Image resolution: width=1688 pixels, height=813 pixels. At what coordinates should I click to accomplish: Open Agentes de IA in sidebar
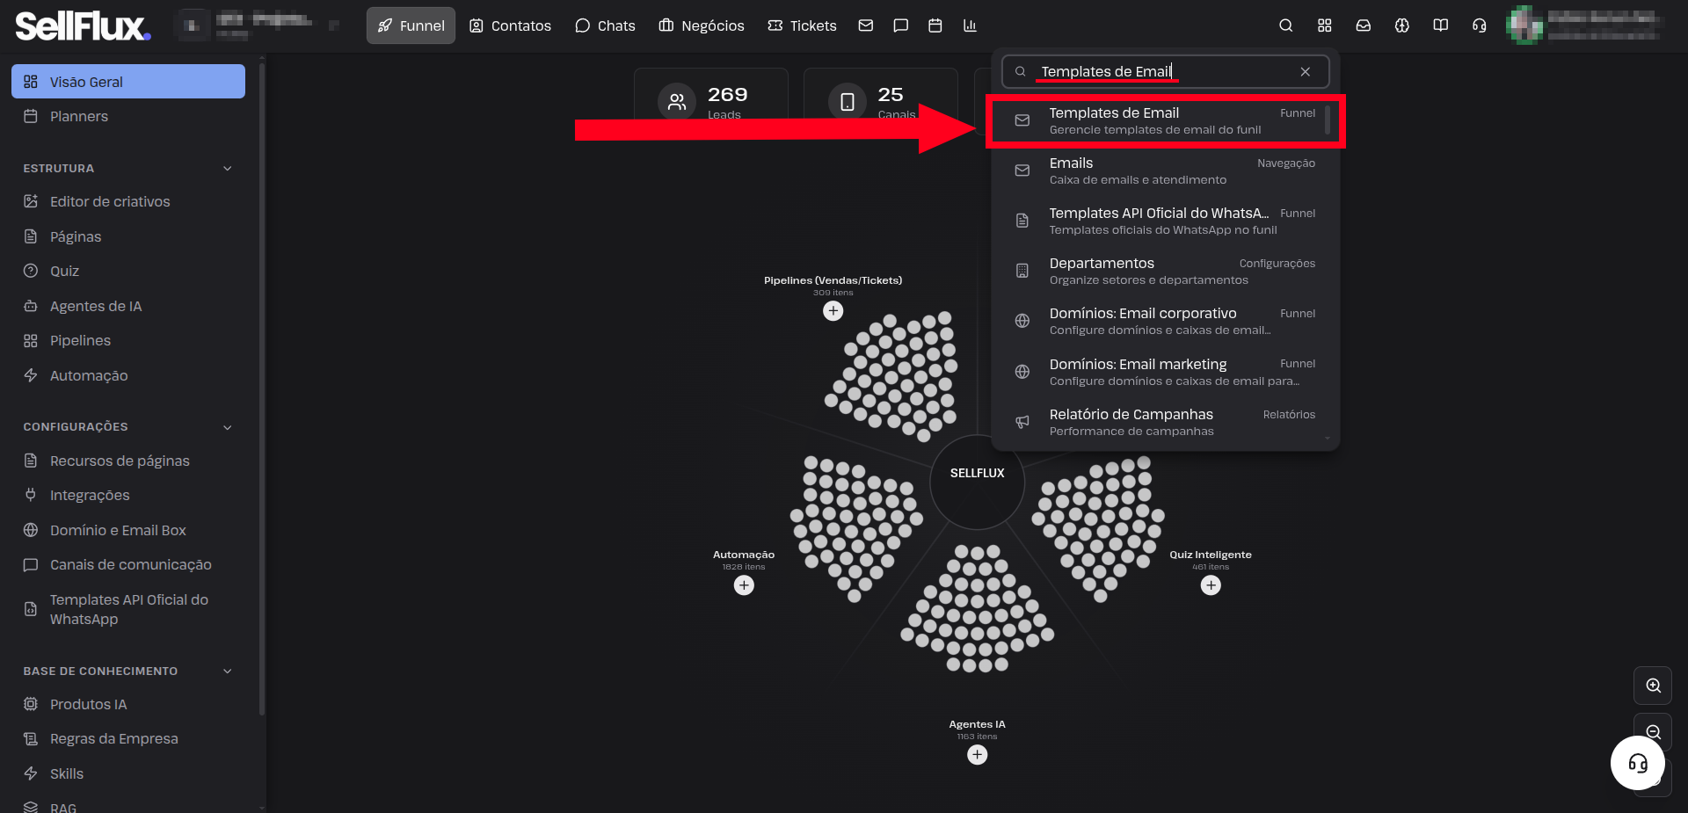[128, 306]
